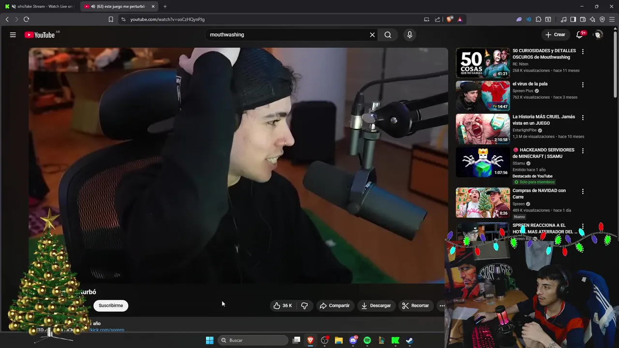Open the HACKEANDO SERVIDORES DE MINECRAFT thumbnail

click(483, 162)
